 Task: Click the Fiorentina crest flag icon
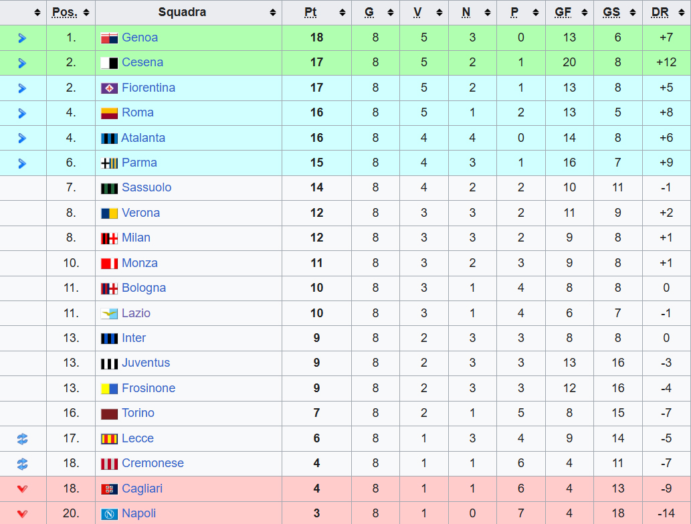(x=109, y=88)
